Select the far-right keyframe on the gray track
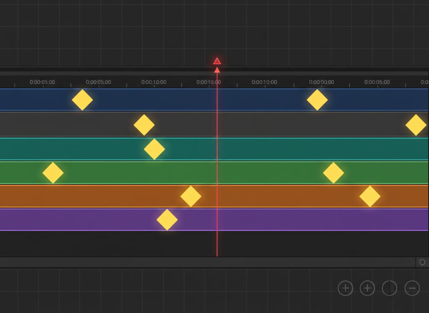The width and height of the screenshot is (429, 313). coord(416,125)
